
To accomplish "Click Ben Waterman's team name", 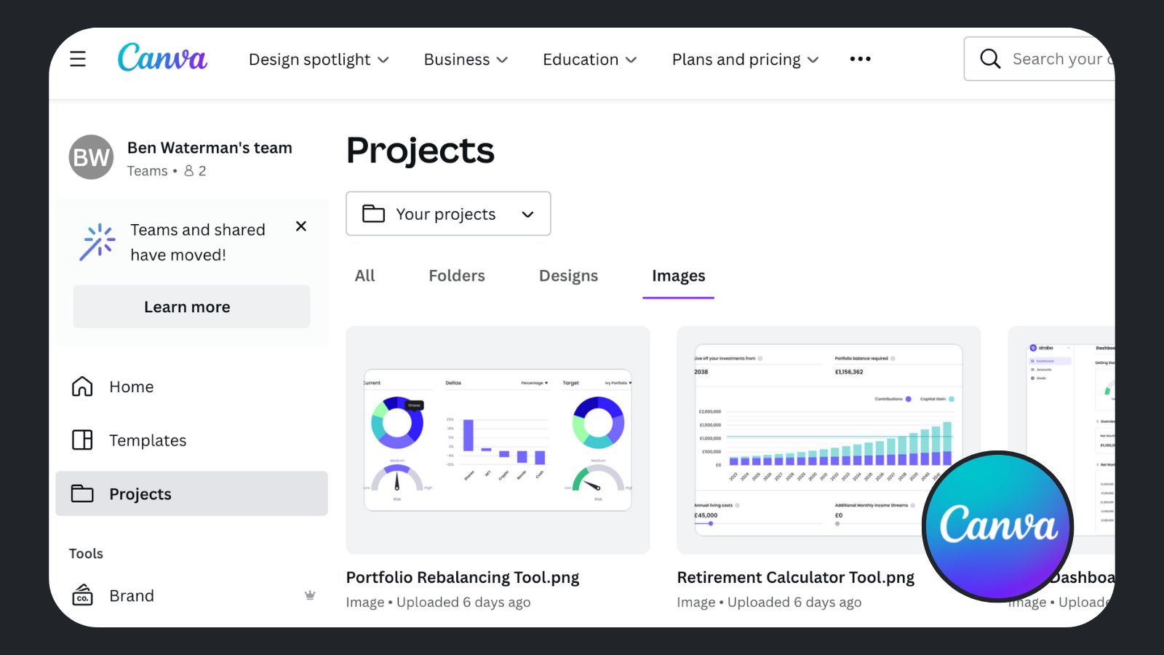I will pyautogui.click(x=210, y=148).
